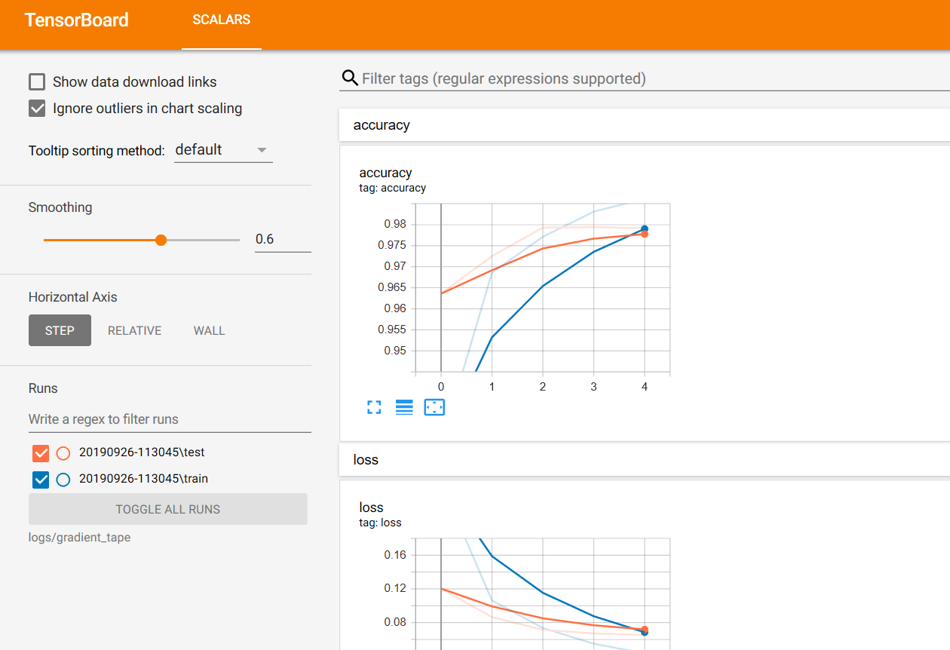Collapse the accuracy section header
The image size is (950, 650).
click(645, 125)
